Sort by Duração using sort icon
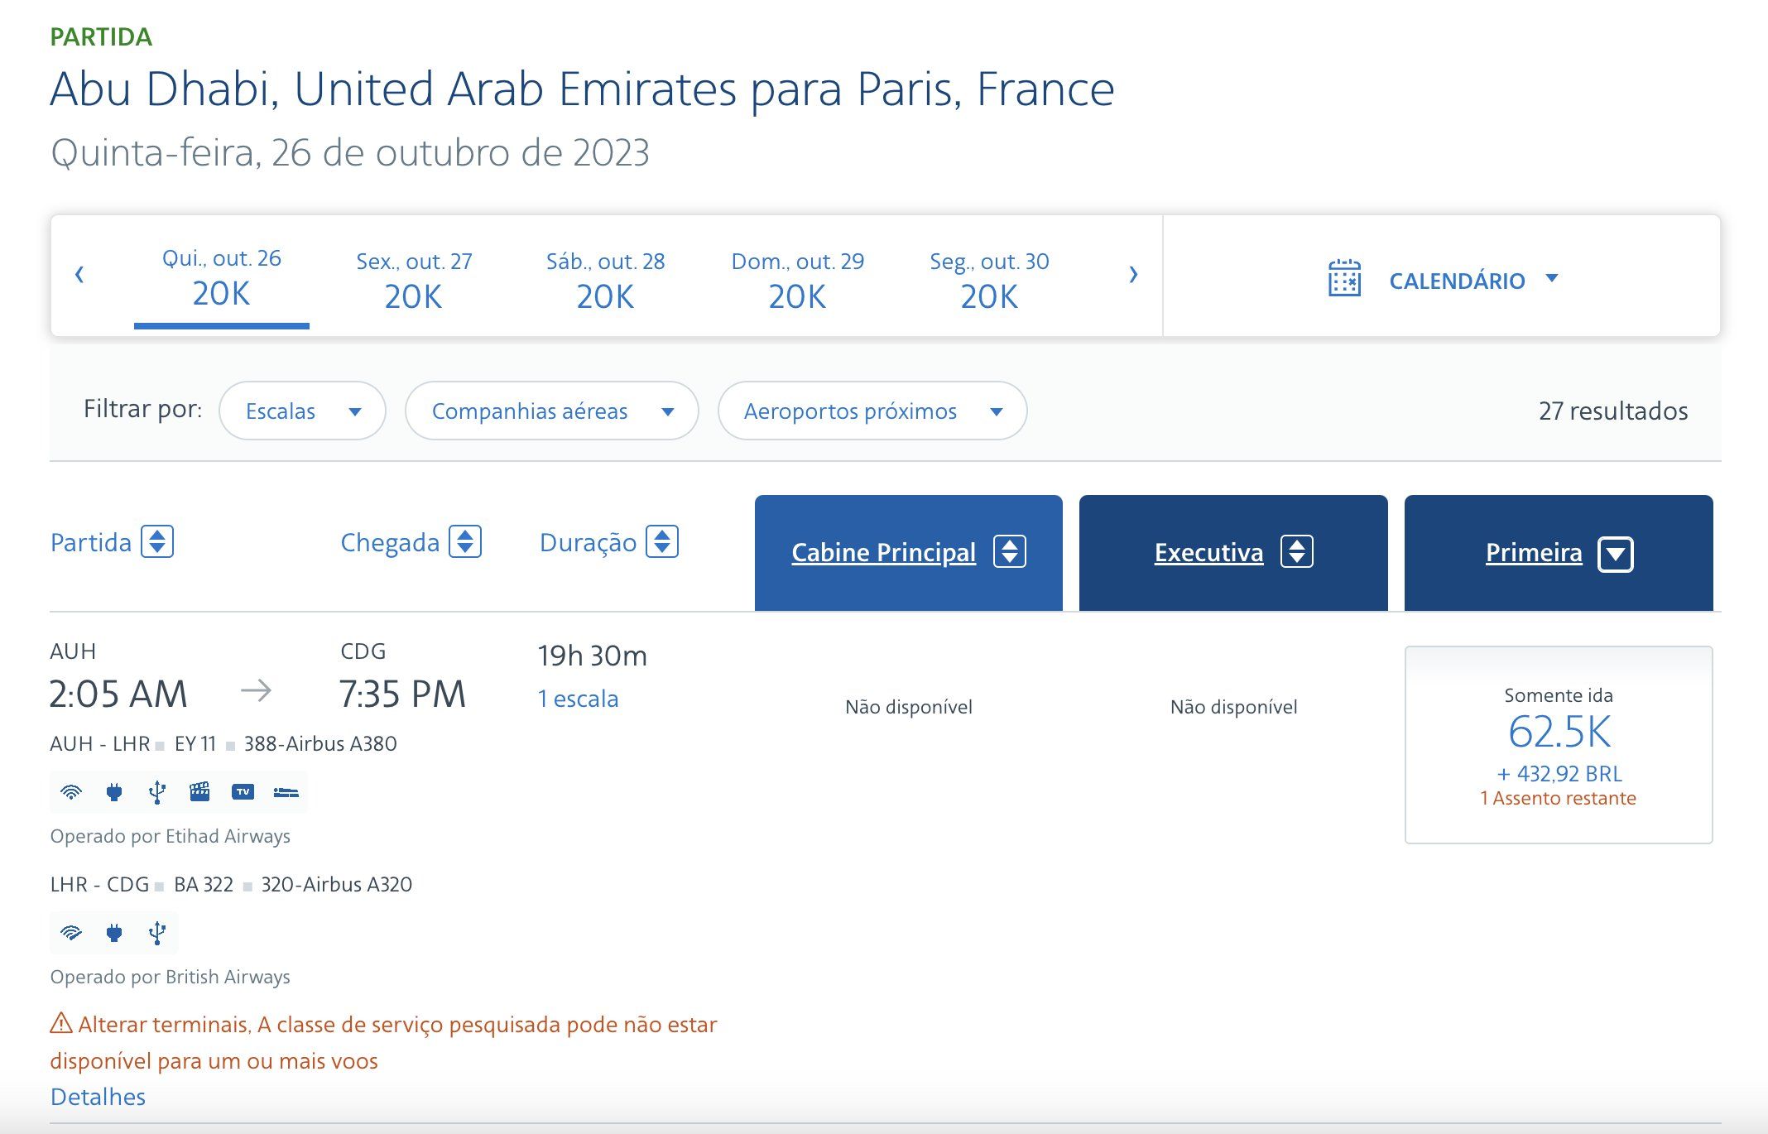The height and width of the screenshot is (1134, 1768). click(662, 541)
